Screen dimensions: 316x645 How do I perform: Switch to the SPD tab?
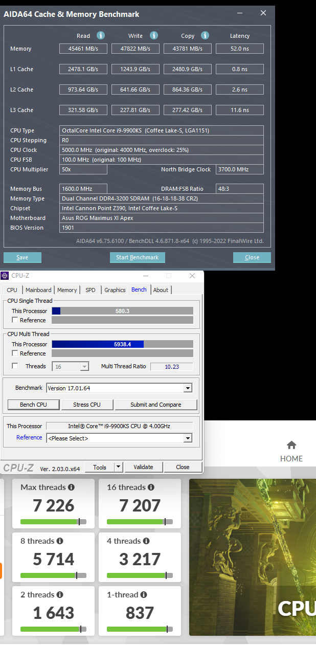[91, 290]
